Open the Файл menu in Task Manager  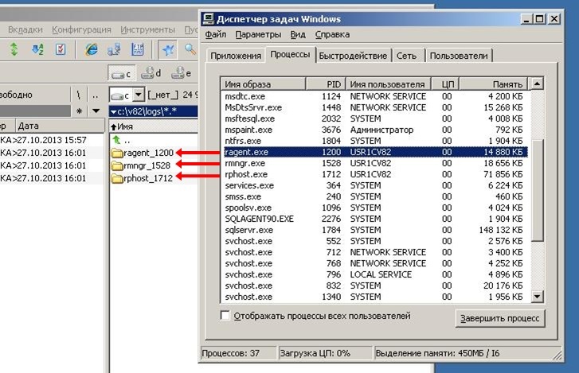pos(216,34)
